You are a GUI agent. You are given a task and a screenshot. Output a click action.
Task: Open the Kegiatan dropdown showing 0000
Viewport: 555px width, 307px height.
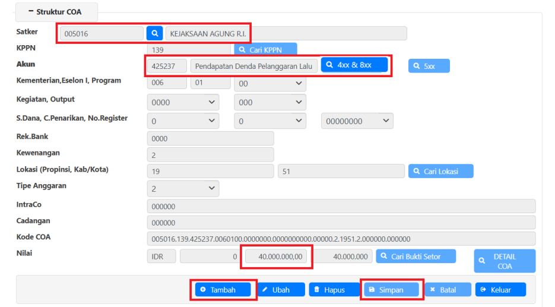[x=183, y=102]
